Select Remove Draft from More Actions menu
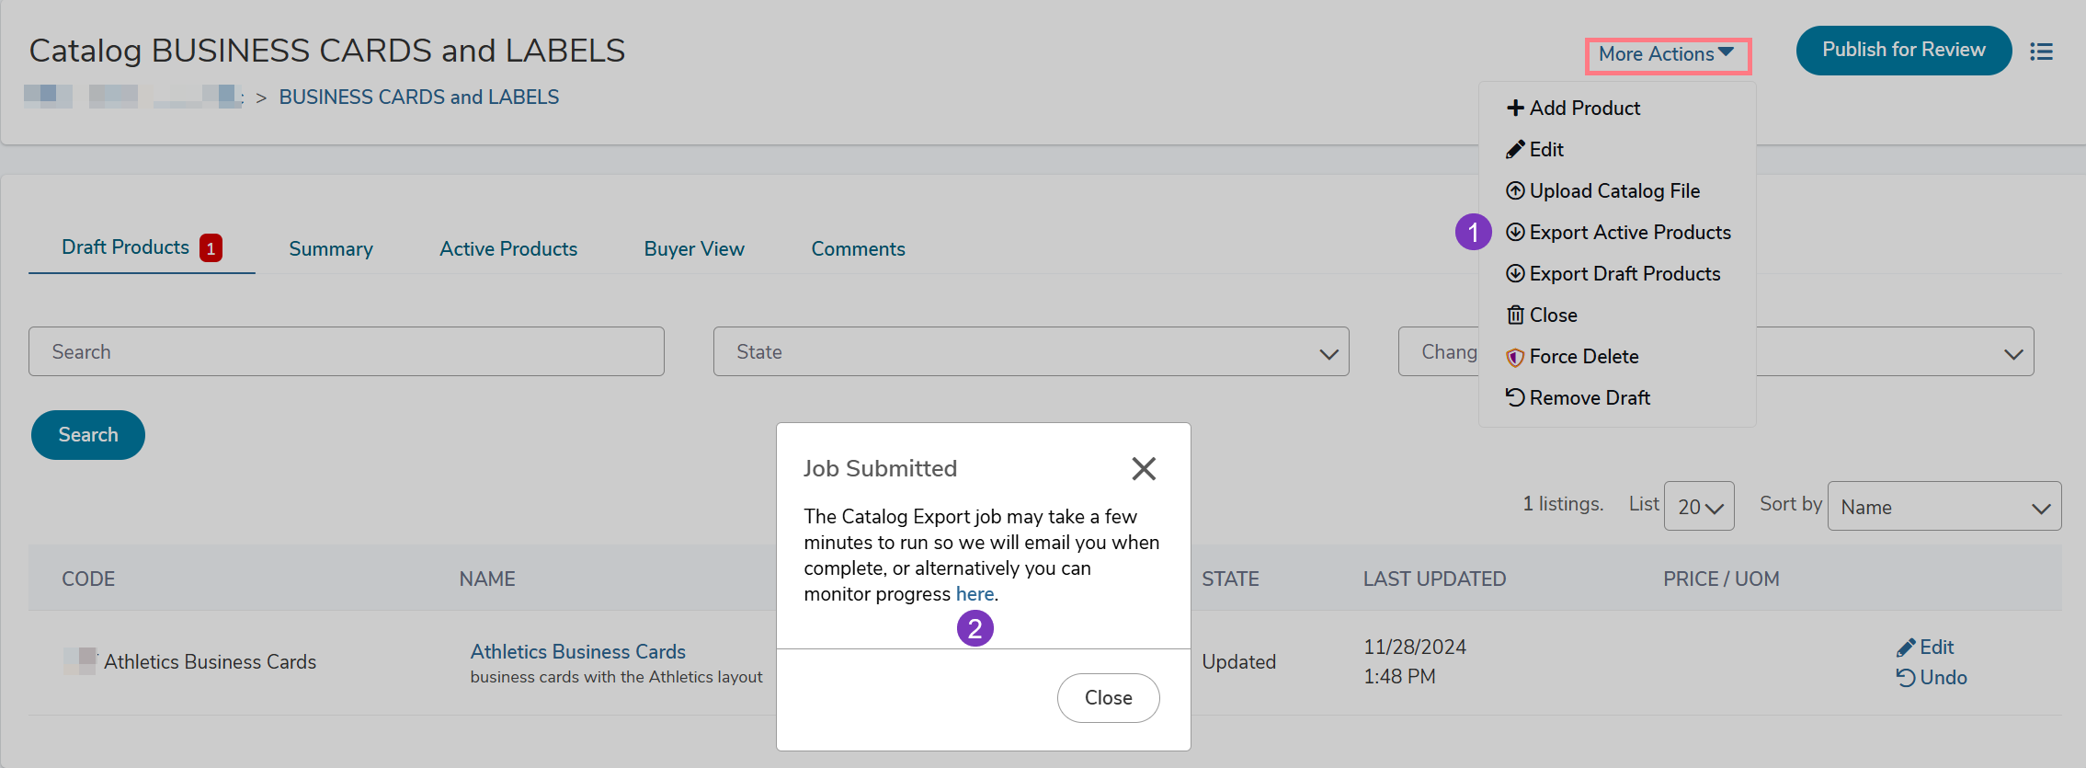 pyautogui.click(x=1589, y=398)
